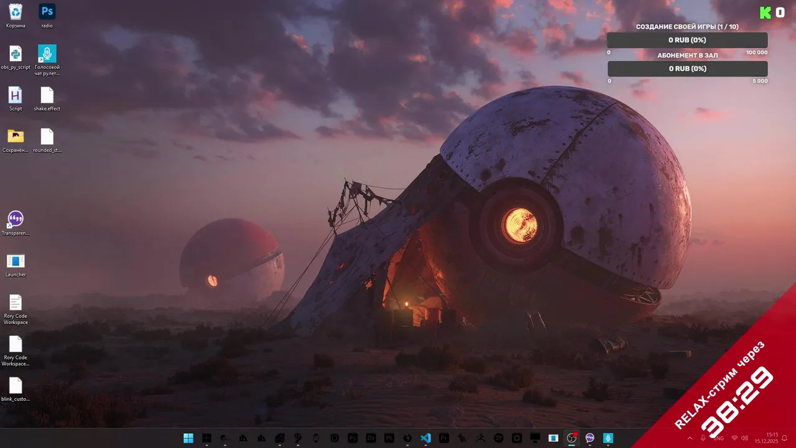Open the Wi-Fi network settings

[734, 438]
